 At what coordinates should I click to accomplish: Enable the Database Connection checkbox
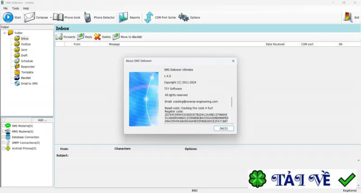pos(4,137)
